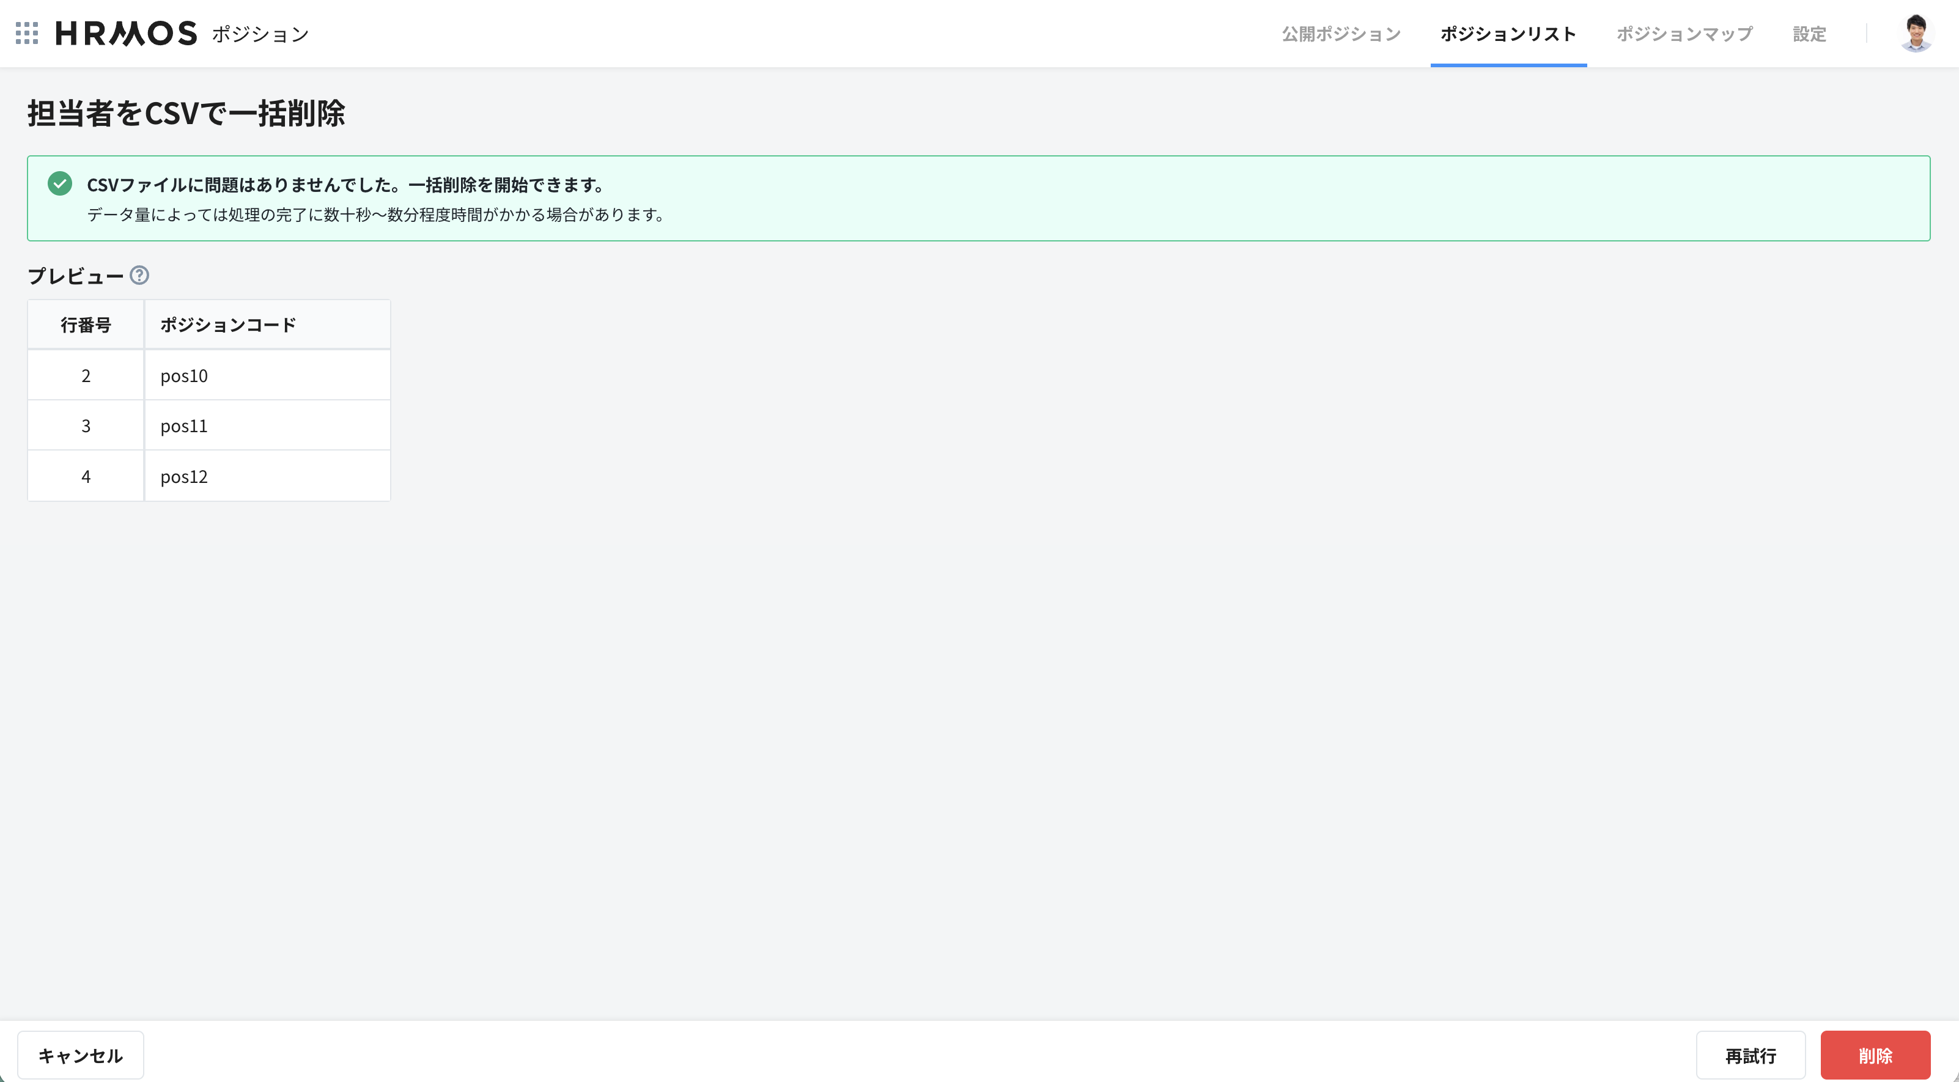This screenshot has width=1959, height=1082.
Task: Open the app launcher grid icon
Action: click(x=27, y=34)
